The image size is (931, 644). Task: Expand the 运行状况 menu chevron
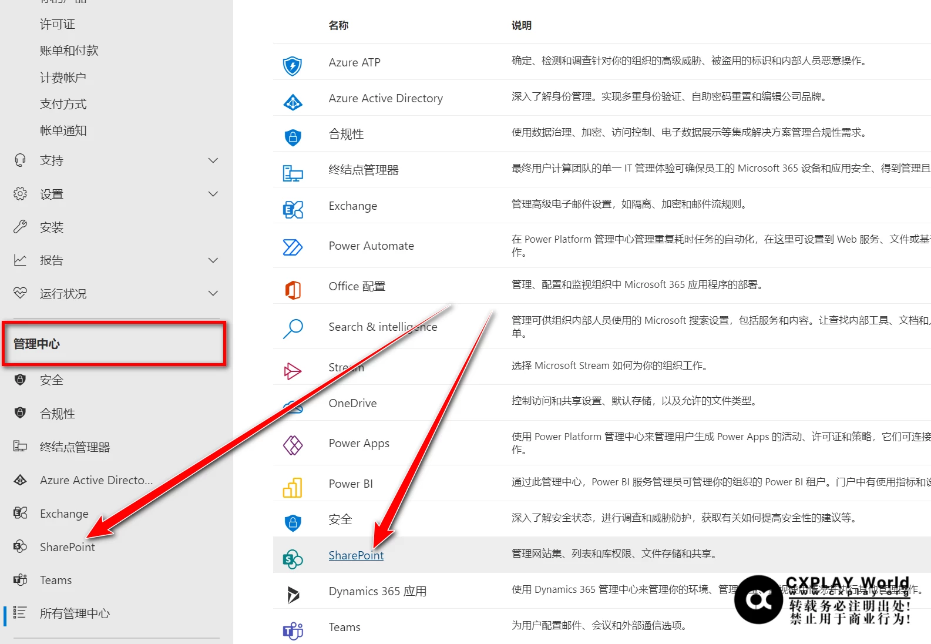click(x=213, y=293)
